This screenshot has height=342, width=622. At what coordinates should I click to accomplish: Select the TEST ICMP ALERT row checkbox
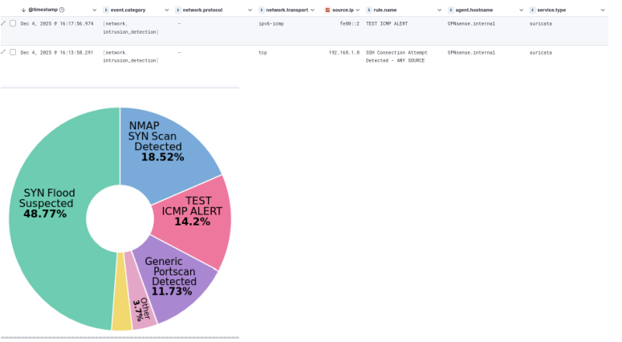click(13, 24)
